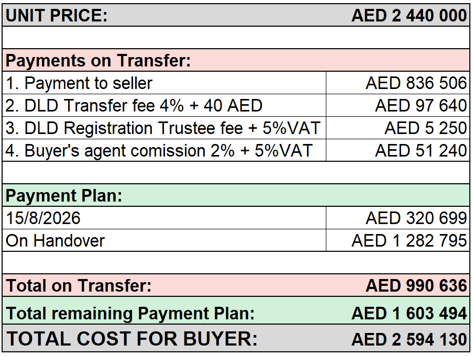473x356 pixels.
Task: Click the AED 2 594 130 total cost value
Action: [409, 339]
